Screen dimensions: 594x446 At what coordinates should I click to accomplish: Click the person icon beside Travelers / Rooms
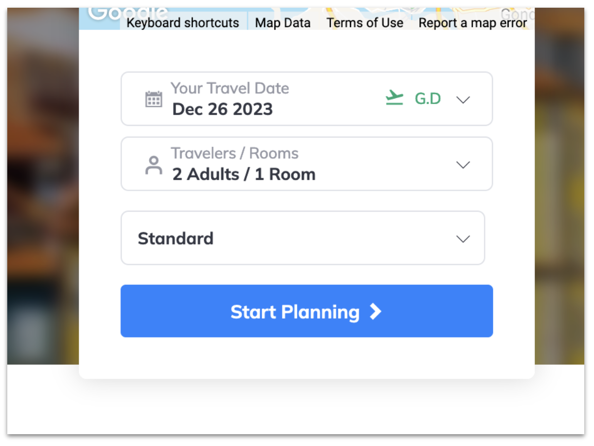click(153, 165)
